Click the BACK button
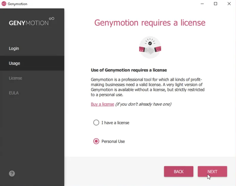 coord(179,172)
